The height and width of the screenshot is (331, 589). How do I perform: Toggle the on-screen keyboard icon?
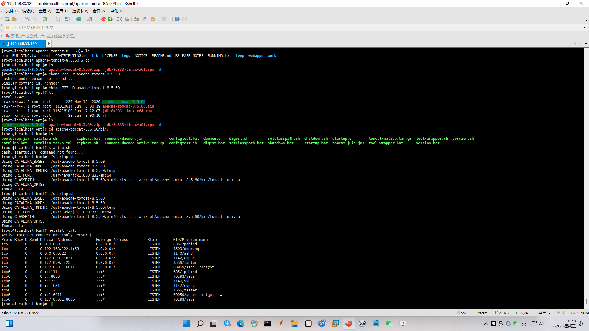[136, 19]
